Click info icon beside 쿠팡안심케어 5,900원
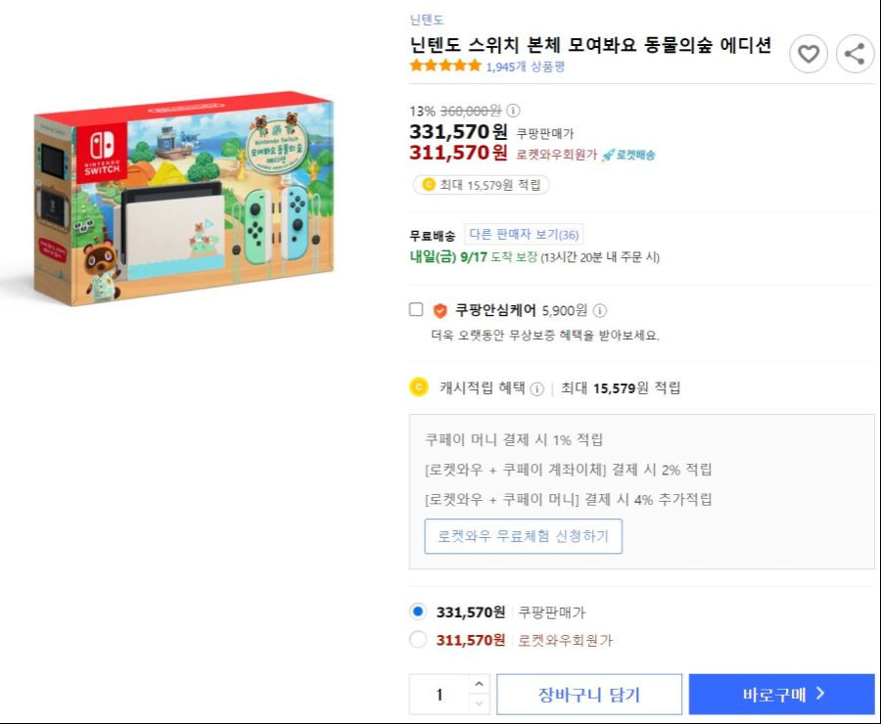This screenshot has width=881, height=724. coord(599,310)
